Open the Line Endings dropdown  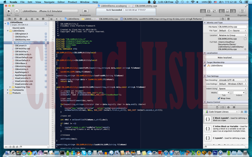point(232,84)
